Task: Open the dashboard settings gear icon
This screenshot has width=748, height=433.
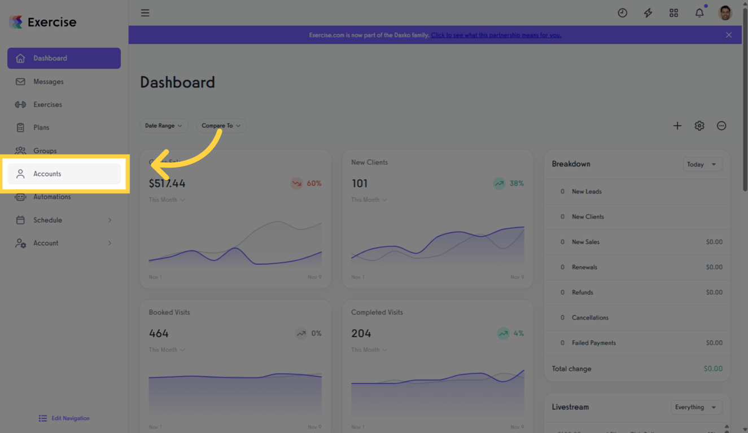Action: [x=699, y=126]
